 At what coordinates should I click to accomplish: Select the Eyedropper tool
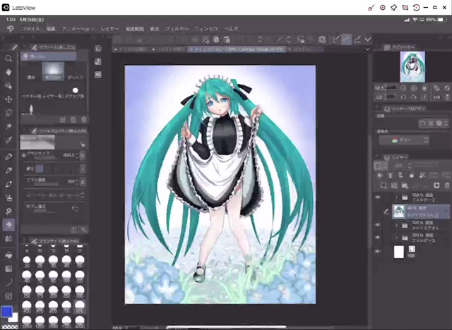[x=8, y=140]
